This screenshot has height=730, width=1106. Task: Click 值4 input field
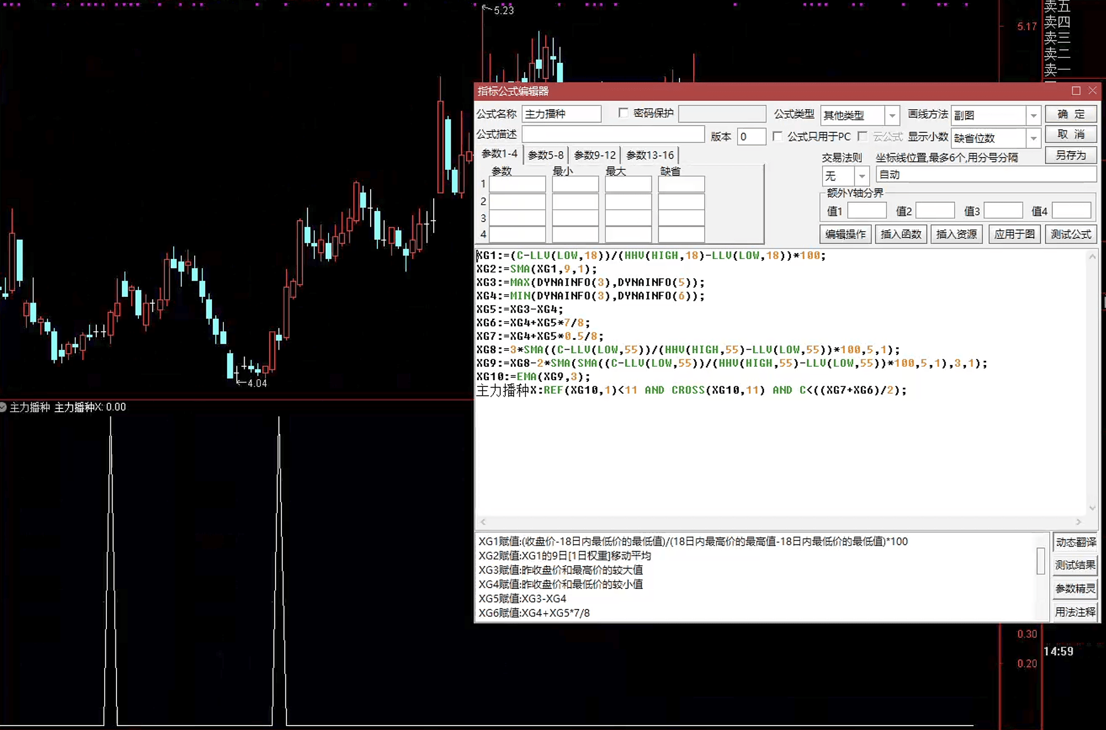[1071, 211]
